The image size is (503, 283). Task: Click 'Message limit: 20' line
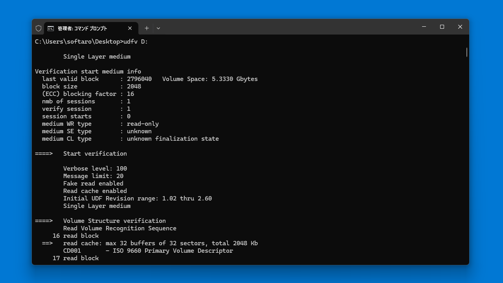[x=93, y=176]
